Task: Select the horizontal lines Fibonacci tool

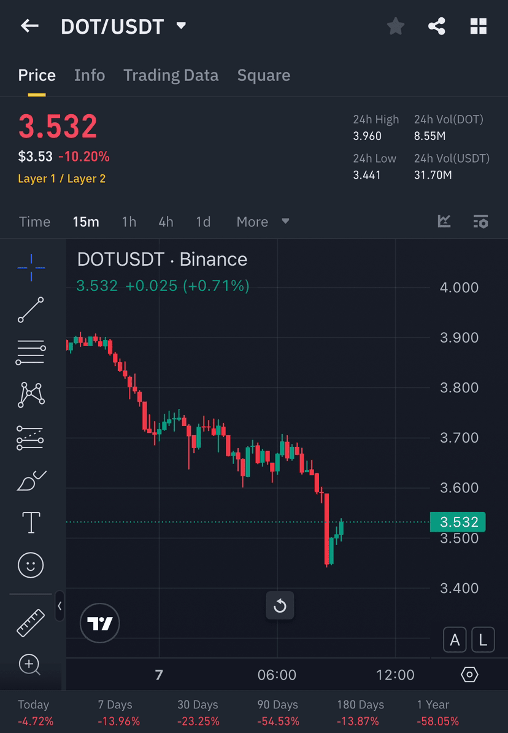Action: [x=31, y=352]
